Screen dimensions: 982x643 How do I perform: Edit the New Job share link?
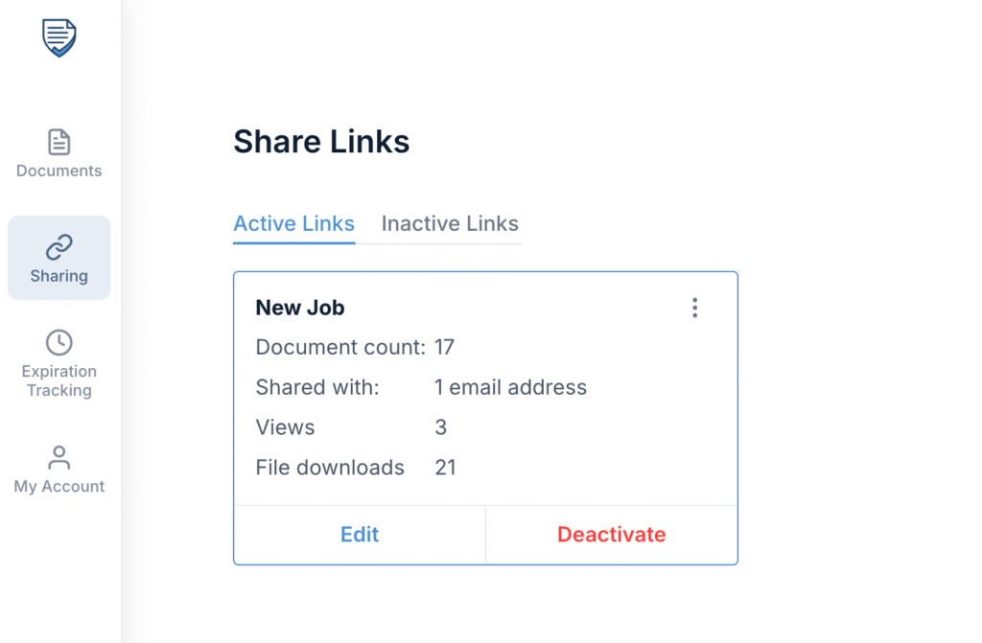360,535
